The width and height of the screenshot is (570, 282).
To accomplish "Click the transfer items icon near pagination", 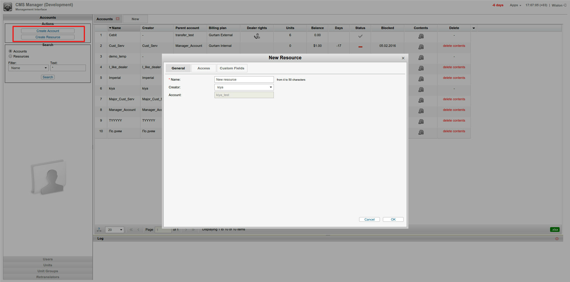I will (99, 230).
